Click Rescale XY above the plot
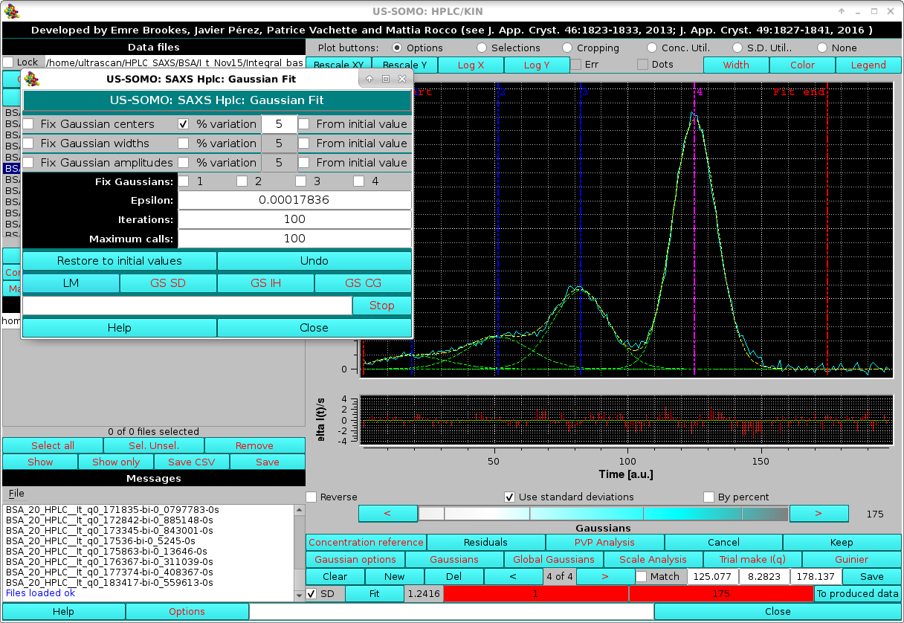Screen dimensions: 904x623 point(338,65)
